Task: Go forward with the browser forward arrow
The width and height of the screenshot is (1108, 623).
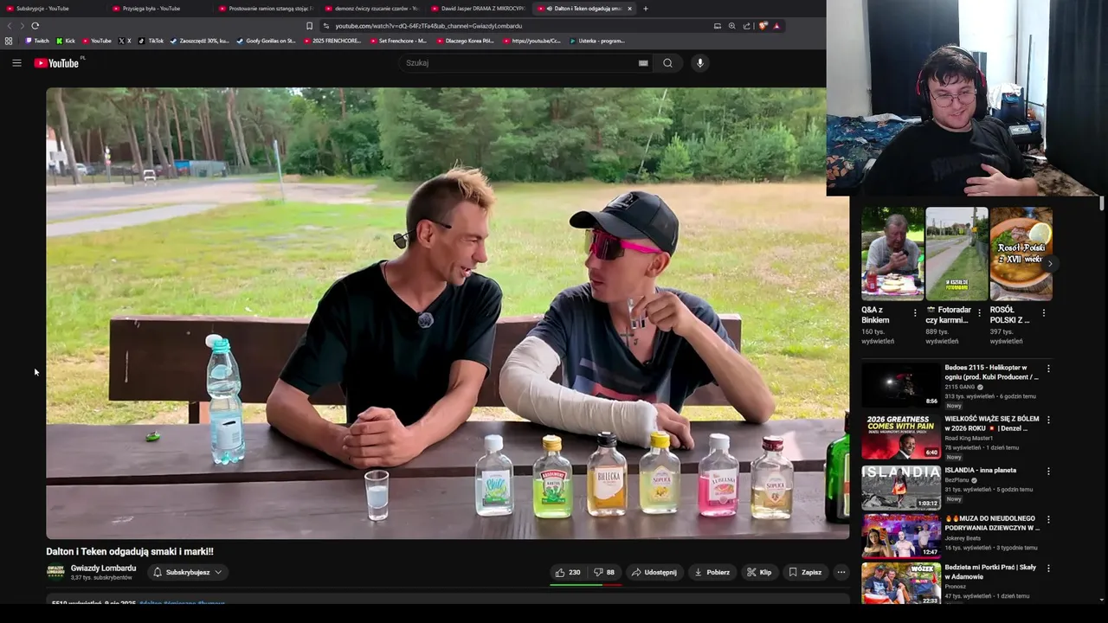Action: [x=21, y=26]
